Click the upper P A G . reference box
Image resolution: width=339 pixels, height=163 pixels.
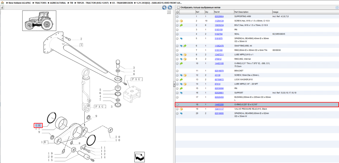click(137, 79)
